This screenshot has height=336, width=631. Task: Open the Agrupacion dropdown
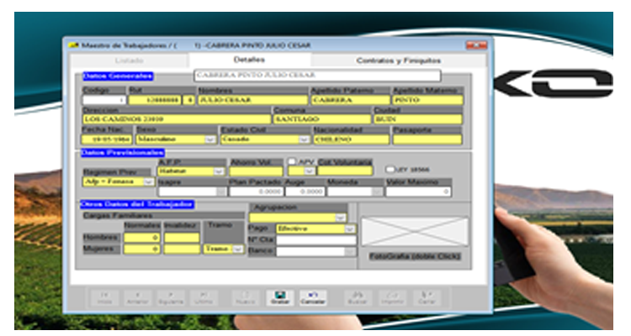341,218
